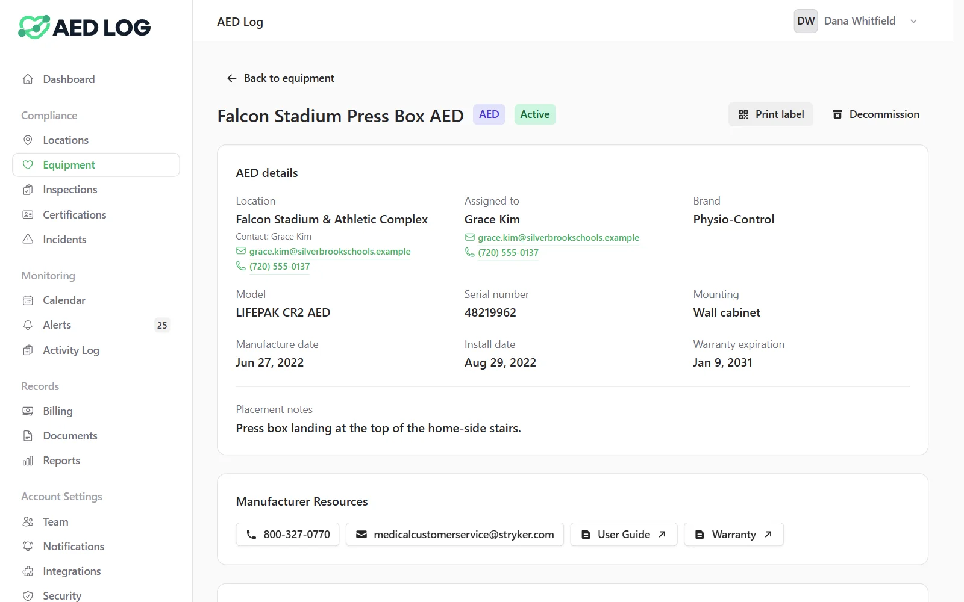
Task: Open location contact email link
Action: pyautogui.click(x=330, y=252)
